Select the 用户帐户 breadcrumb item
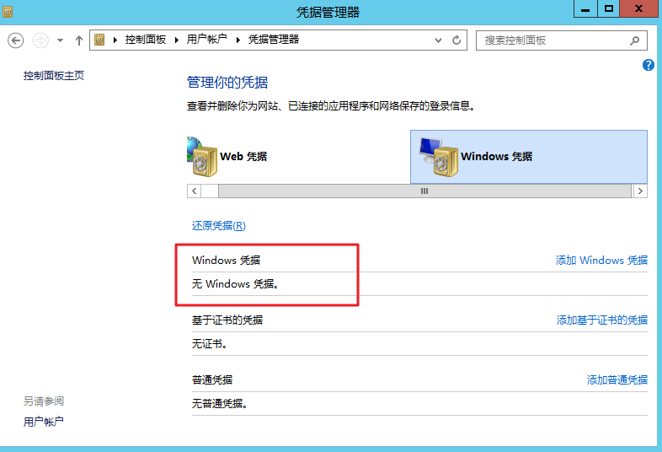Image resolution: width=662 pixels, height=452 pixels. click(206, 40)
